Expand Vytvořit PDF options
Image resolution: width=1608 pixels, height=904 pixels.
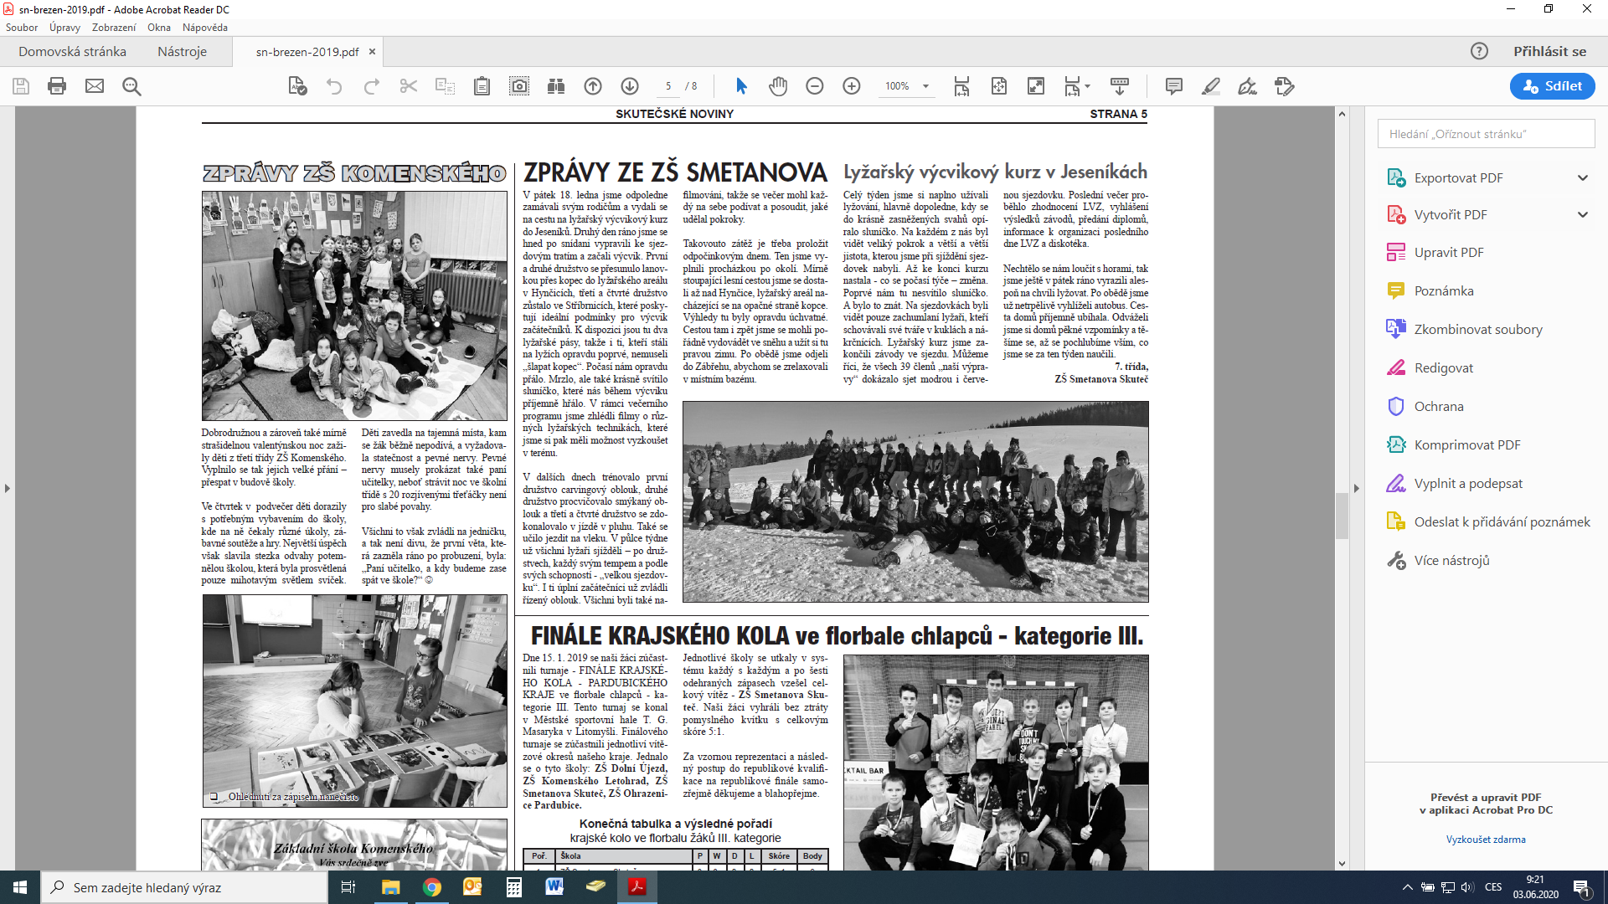tap(1583, 214)
